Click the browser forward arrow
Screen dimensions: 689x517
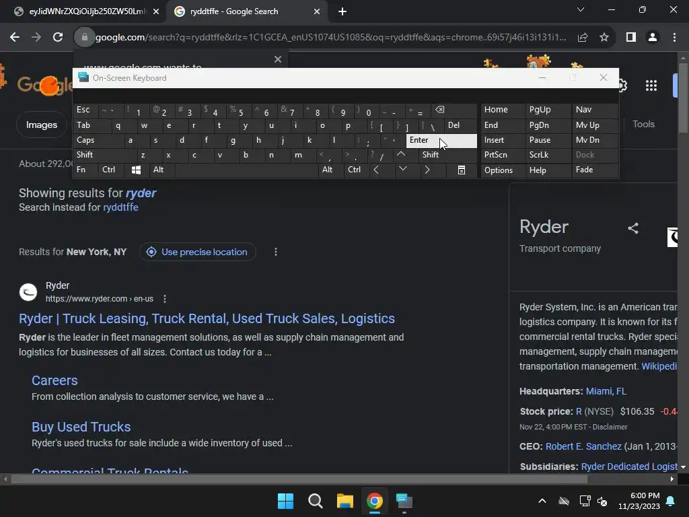(36, 38)
